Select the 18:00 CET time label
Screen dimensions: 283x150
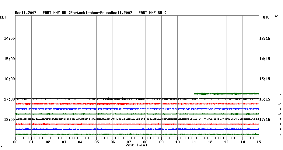(x=9, y=119)
